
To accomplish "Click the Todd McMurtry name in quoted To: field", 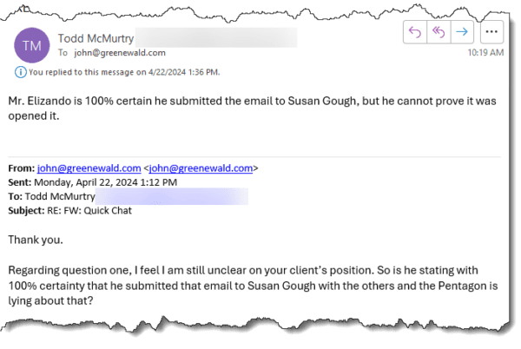I will (60, 196).
